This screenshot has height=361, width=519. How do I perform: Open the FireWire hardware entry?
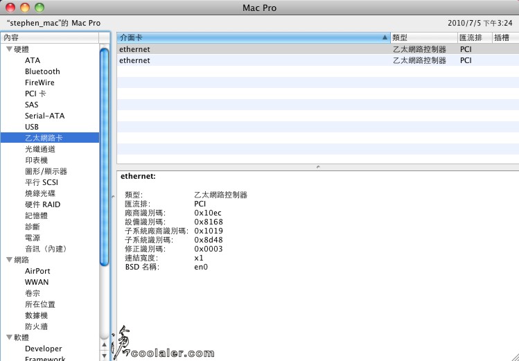pos(39,82)
